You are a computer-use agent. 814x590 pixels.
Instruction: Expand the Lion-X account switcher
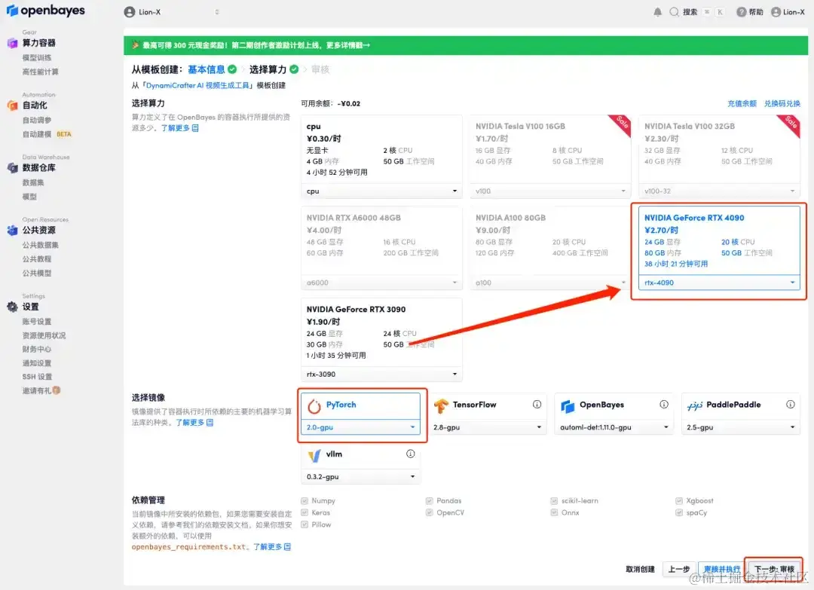(216, 12)
